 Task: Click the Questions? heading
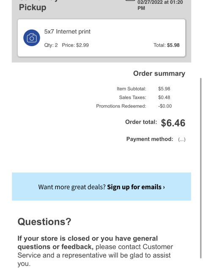coord(44,221)
